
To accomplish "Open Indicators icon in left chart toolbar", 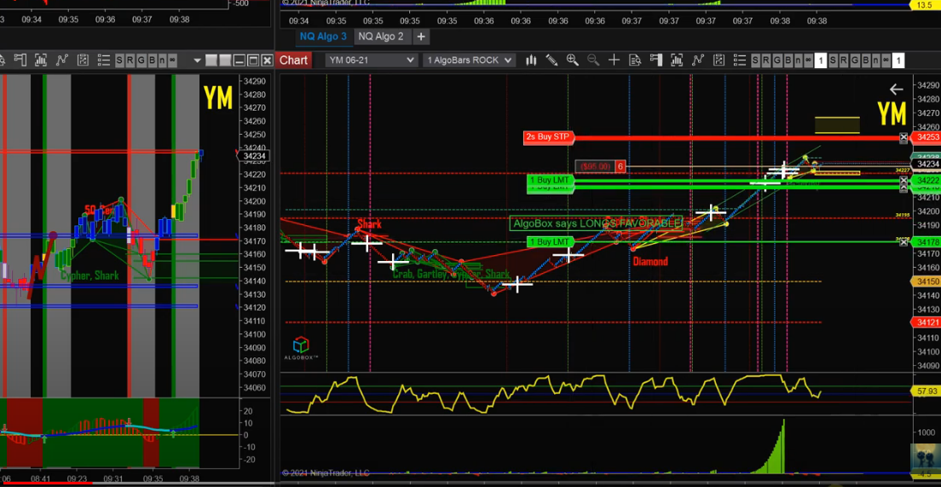I will pos(62,60).
